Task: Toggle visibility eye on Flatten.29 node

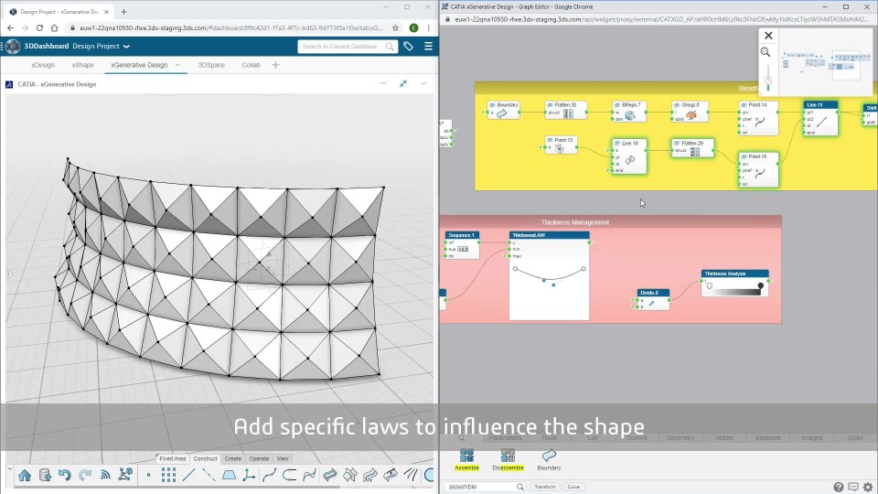Action: click(677, 144)
